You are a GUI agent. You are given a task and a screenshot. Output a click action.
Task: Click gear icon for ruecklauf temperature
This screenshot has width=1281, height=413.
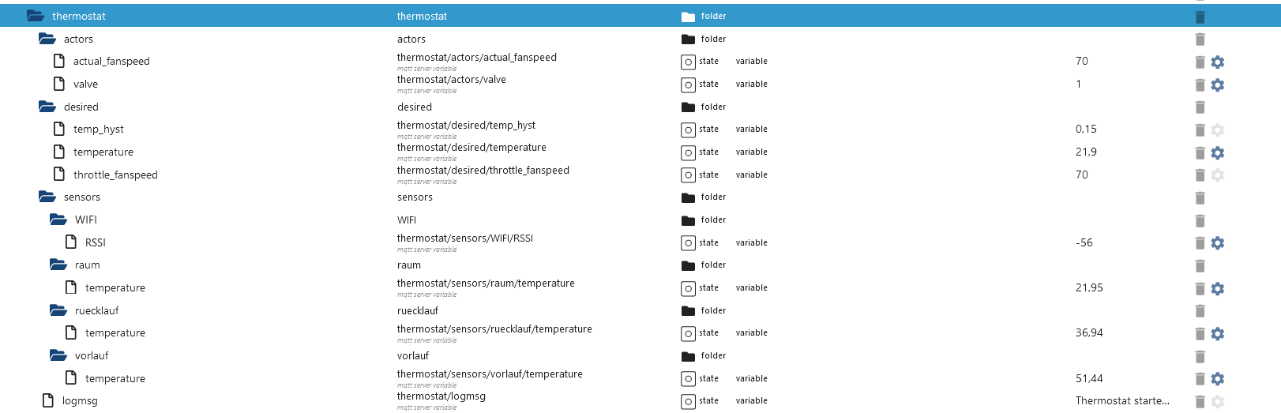(1217, 333)
